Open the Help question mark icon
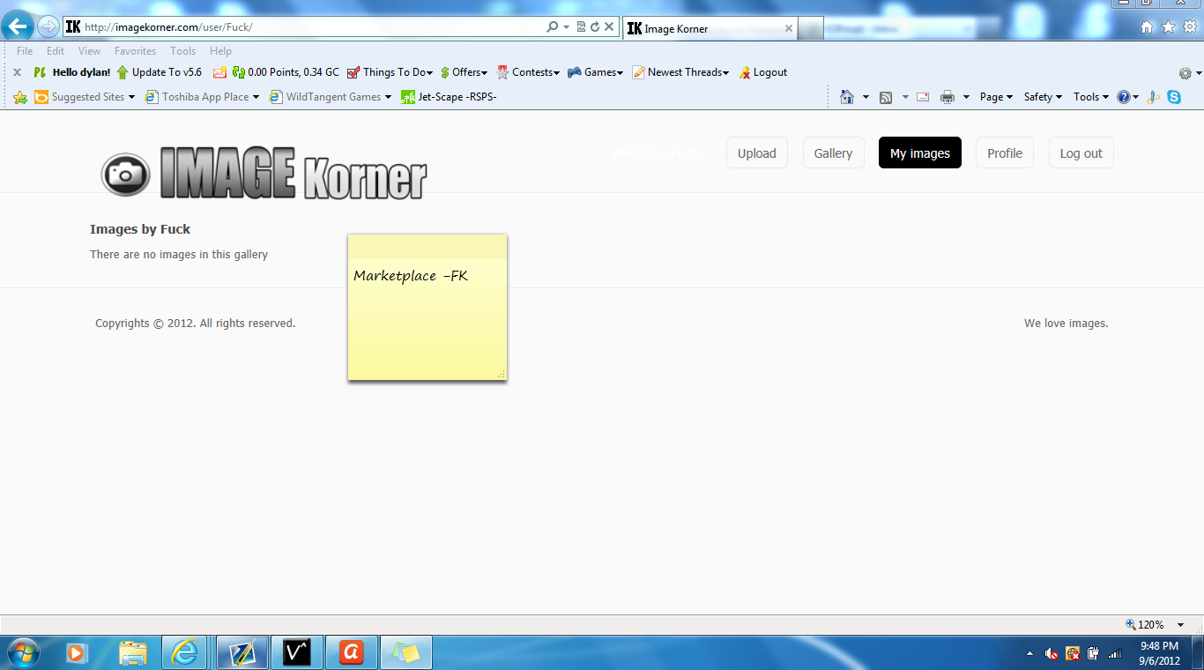Viewport: 1204px width, 670px height. (x=1123, y=97)
